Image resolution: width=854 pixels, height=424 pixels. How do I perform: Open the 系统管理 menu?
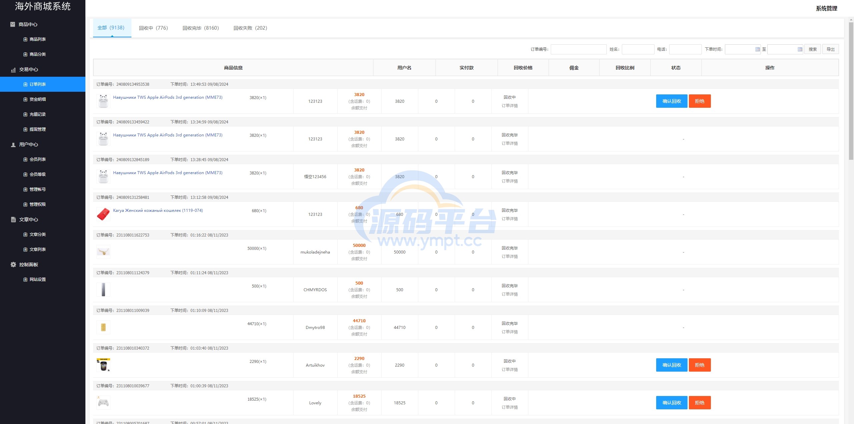(826, 8)
